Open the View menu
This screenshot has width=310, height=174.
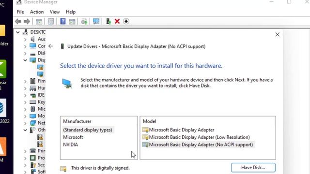tap(55, 12)
